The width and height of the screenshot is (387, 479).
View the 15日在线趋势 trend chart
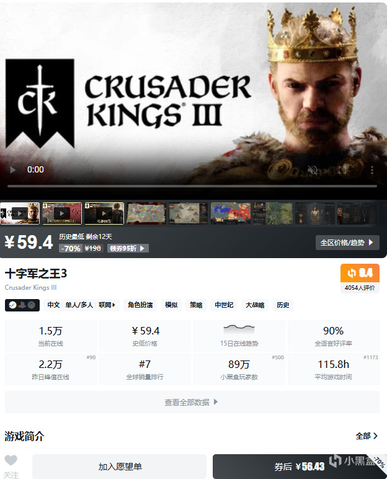(239, 336)
